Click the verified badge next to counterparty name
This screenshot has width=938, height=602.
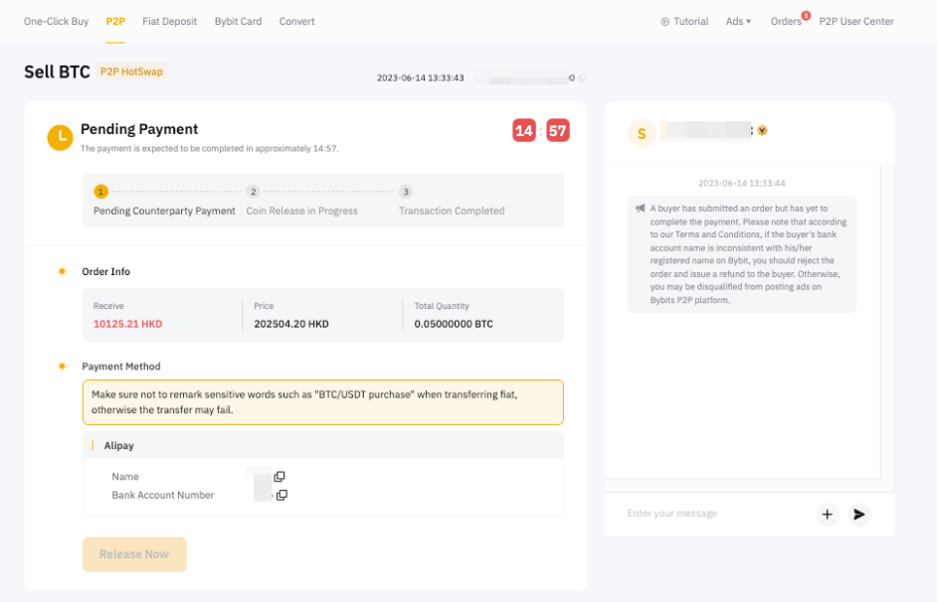pyautogui.click(x=763, y=130)
